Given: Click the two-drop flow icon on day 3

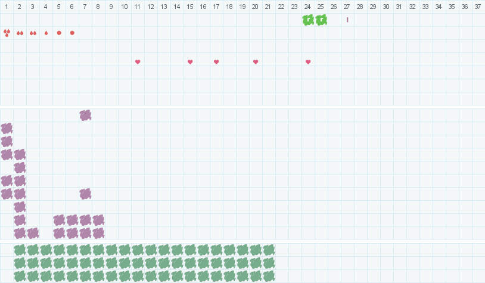Looking at the screenshot, I should point(33,33).
